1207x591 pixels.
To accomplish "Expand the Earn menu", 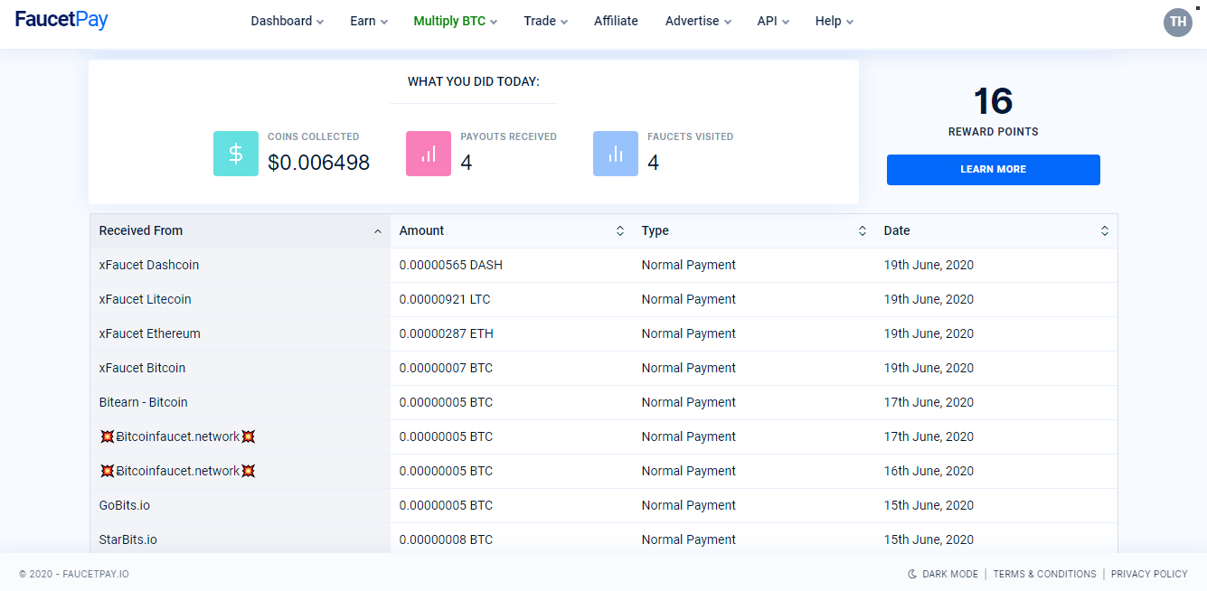I will coord(369,21).
